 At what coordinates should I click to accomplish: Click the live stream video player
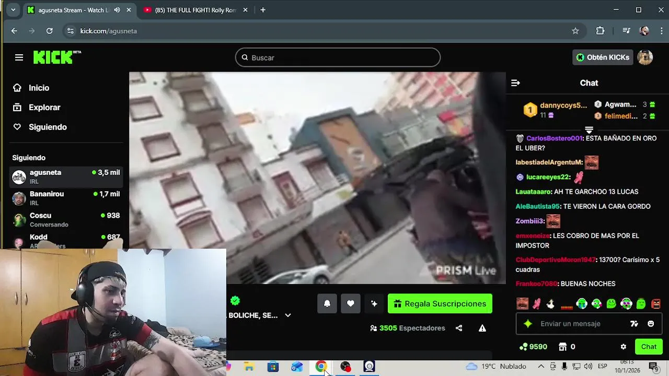[317, 178]
